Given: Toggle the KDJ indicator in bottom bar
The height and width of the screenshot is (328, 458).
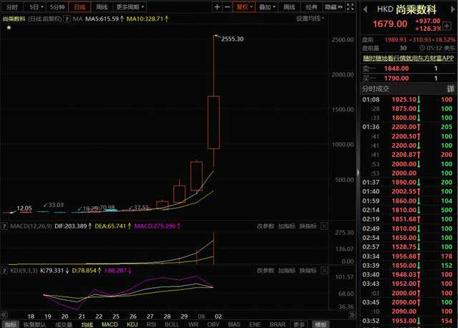Looking at the screenshot, I should [x=132, y=324].
